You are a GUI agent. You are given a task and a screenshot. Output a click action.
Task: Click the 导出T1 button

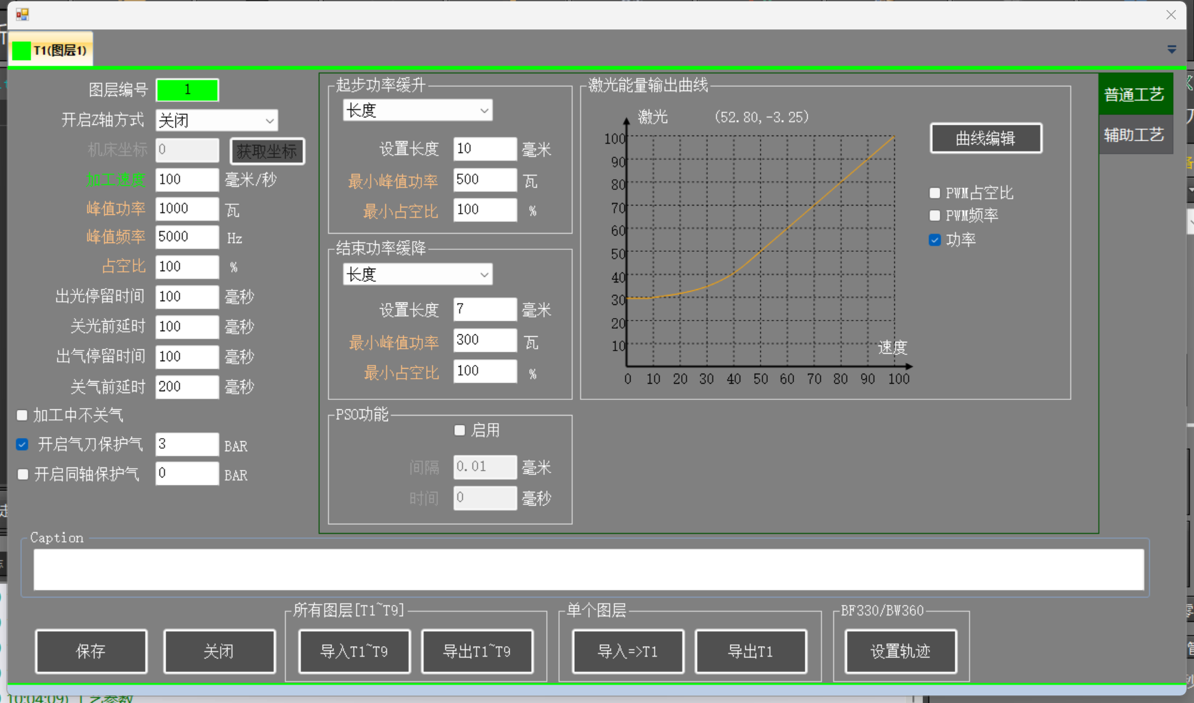point(750,651)
